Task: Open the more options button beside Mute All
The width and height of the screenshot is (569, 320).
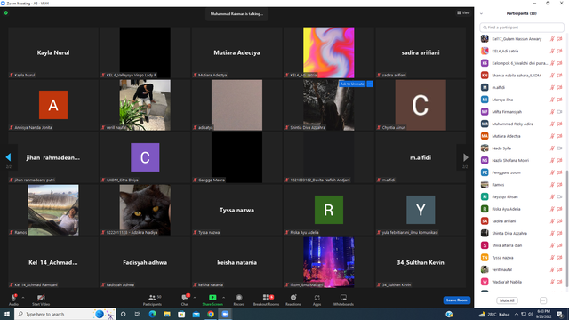Action: coord(543,300)
